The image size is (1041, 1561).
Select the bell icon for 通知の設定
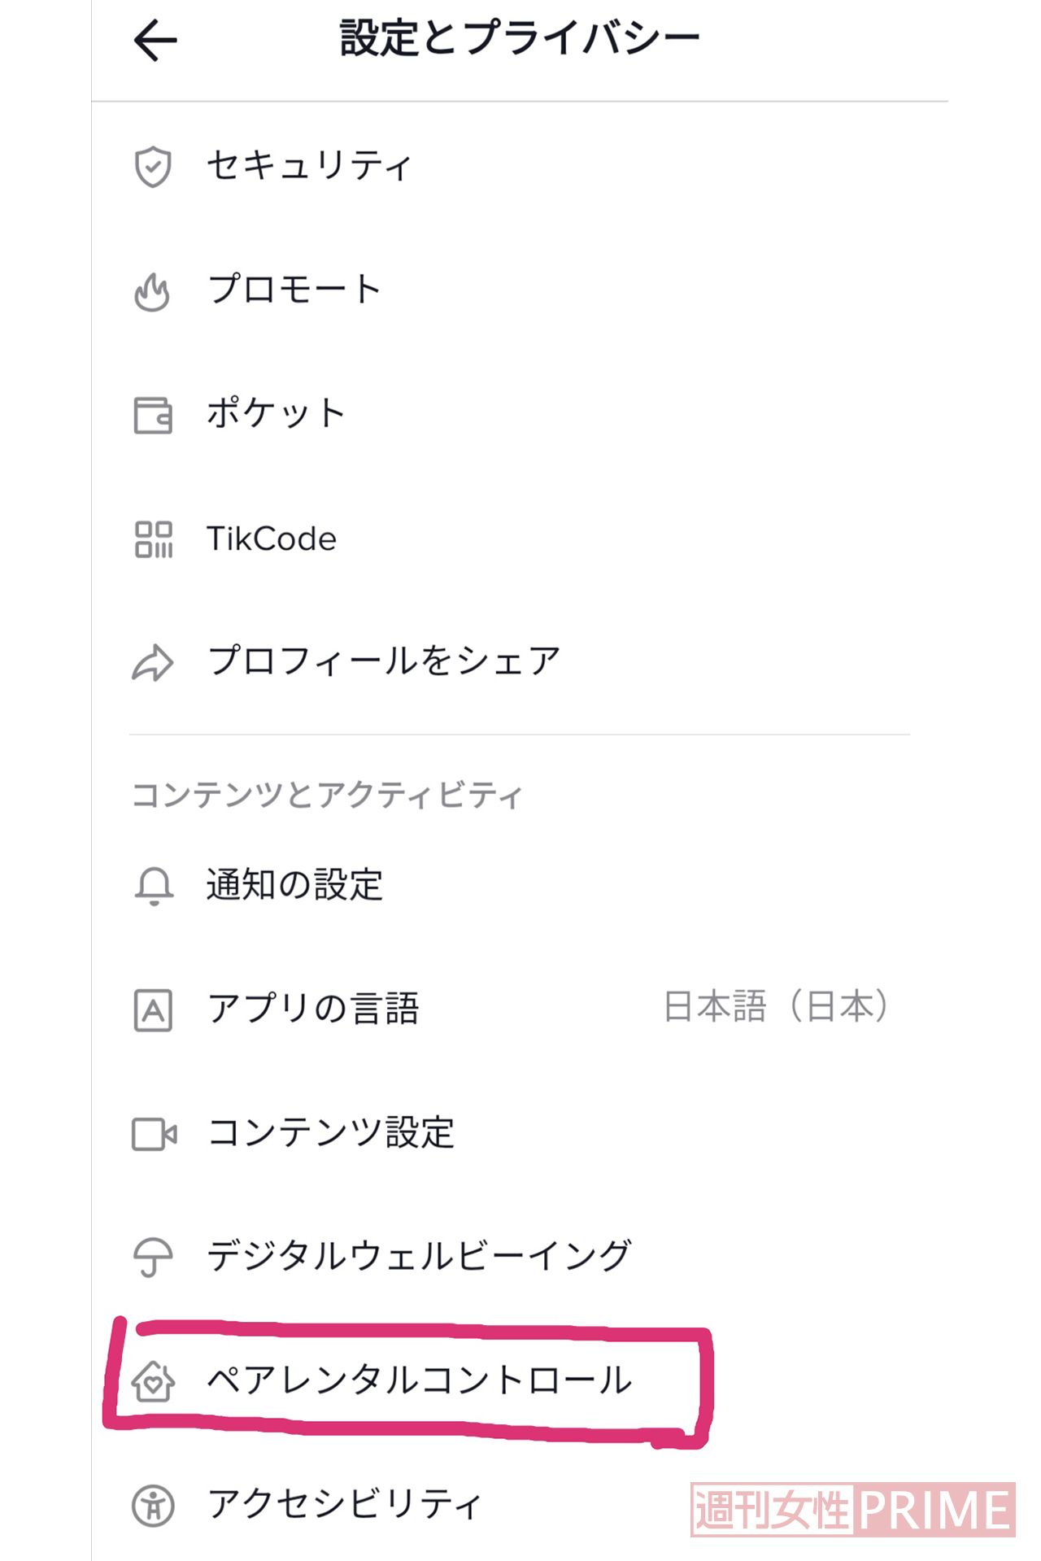[155, 886]
